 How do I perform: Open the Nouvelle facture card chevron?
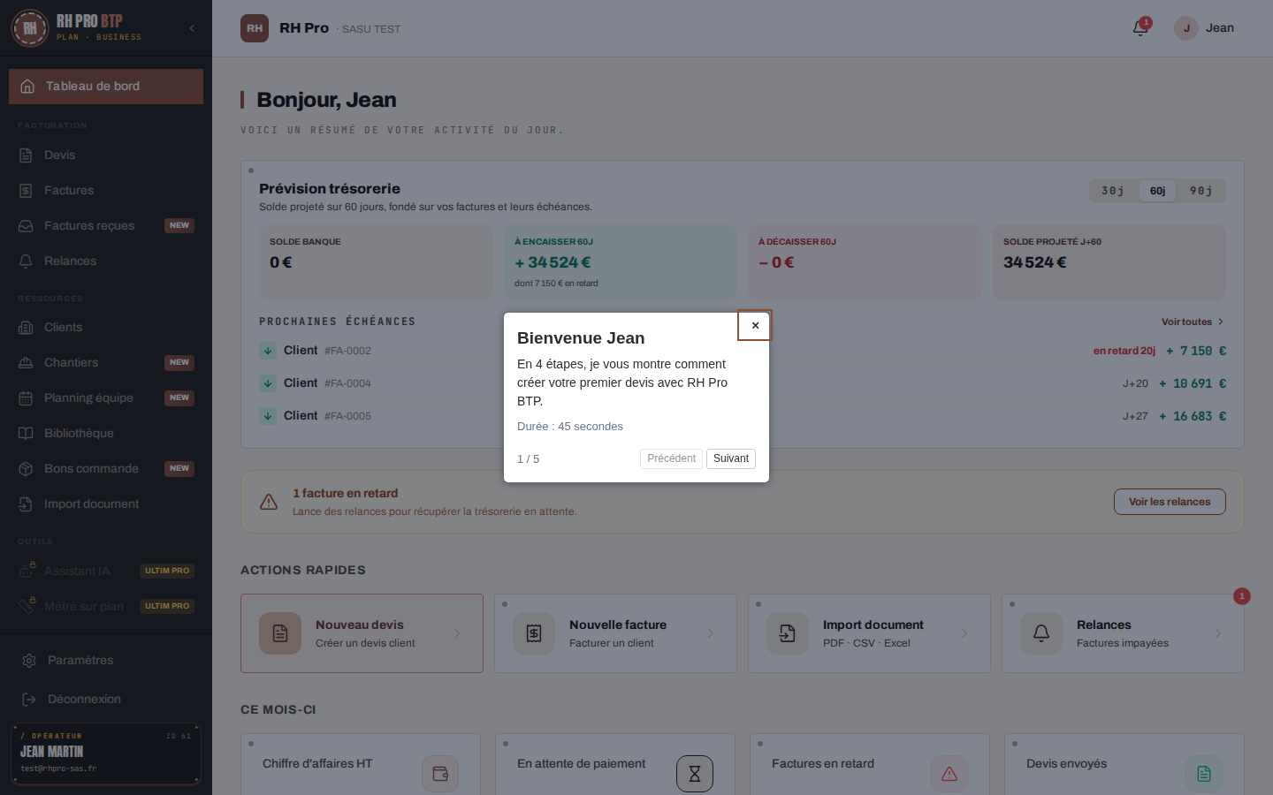pyautogui.click(x=711, y=633)
